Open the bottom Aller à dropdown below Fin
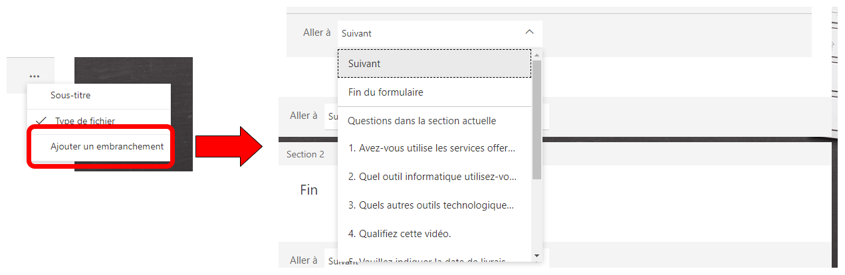845x275 pixels. (330, 261)
